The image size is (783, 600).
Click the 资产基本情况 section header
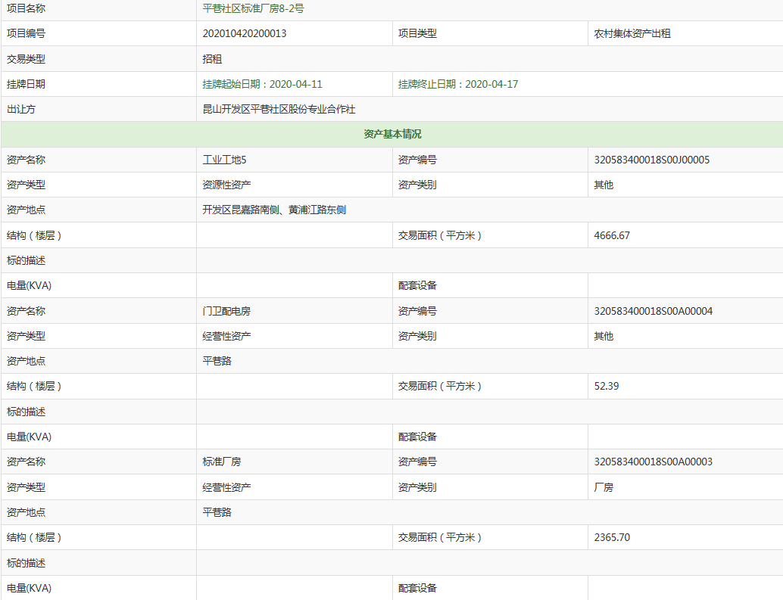tap(392, 134)
